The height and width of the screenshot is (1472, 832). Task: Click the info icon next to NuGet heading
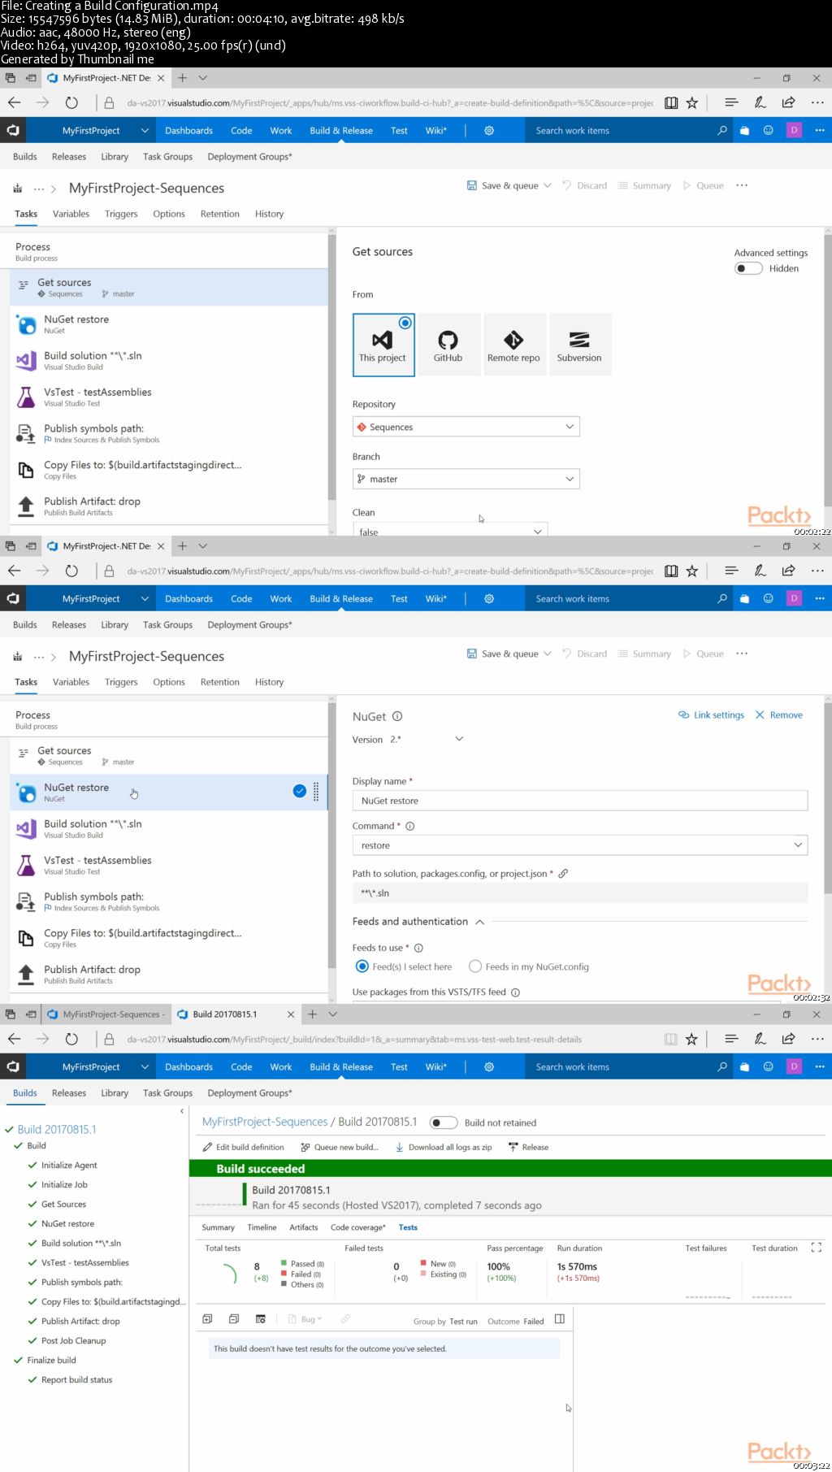coord(397,716)
